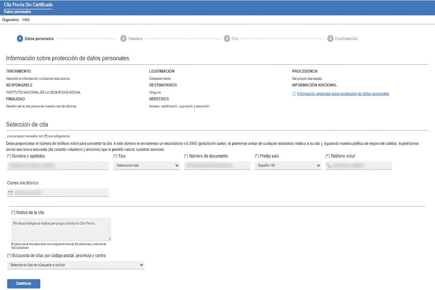Click step 4 circle for Confirmación
This screenshot has width=435, height=290.
330,39
